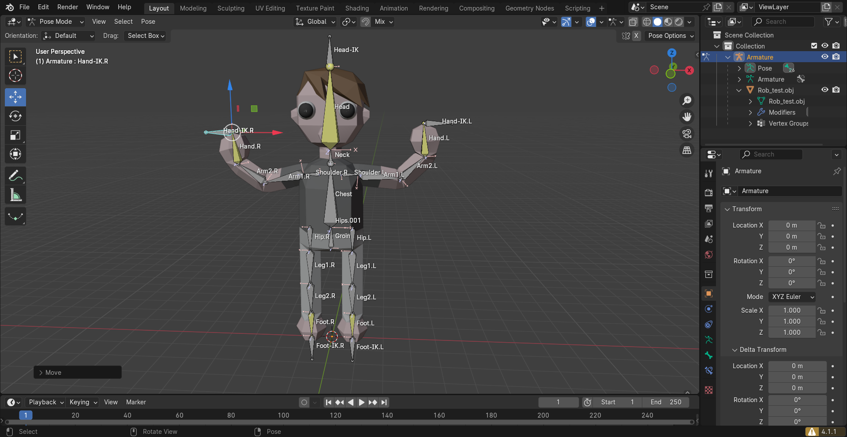Select the Transform tool
The width and height of the screenshot is (847, 437).
(x=15, y=154)
